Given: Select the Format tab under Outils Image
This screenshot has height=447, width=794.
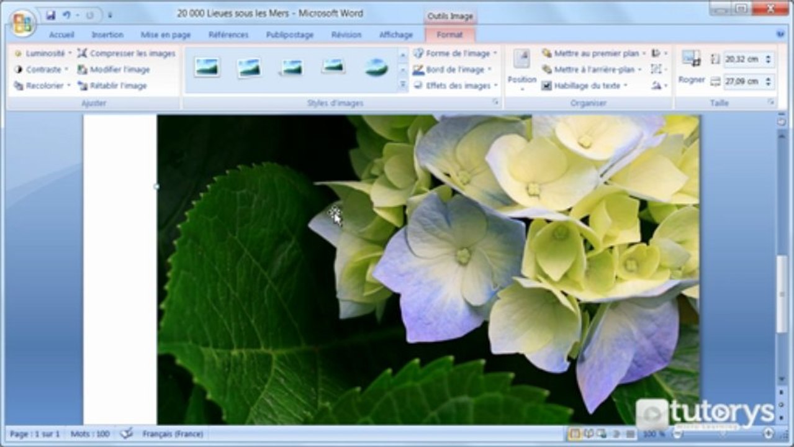Looking at the screenshot, I should tap(450, 35).
